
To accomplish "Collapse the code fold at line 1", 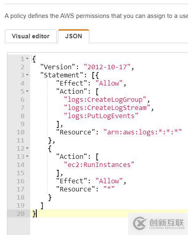I will 27,59.
